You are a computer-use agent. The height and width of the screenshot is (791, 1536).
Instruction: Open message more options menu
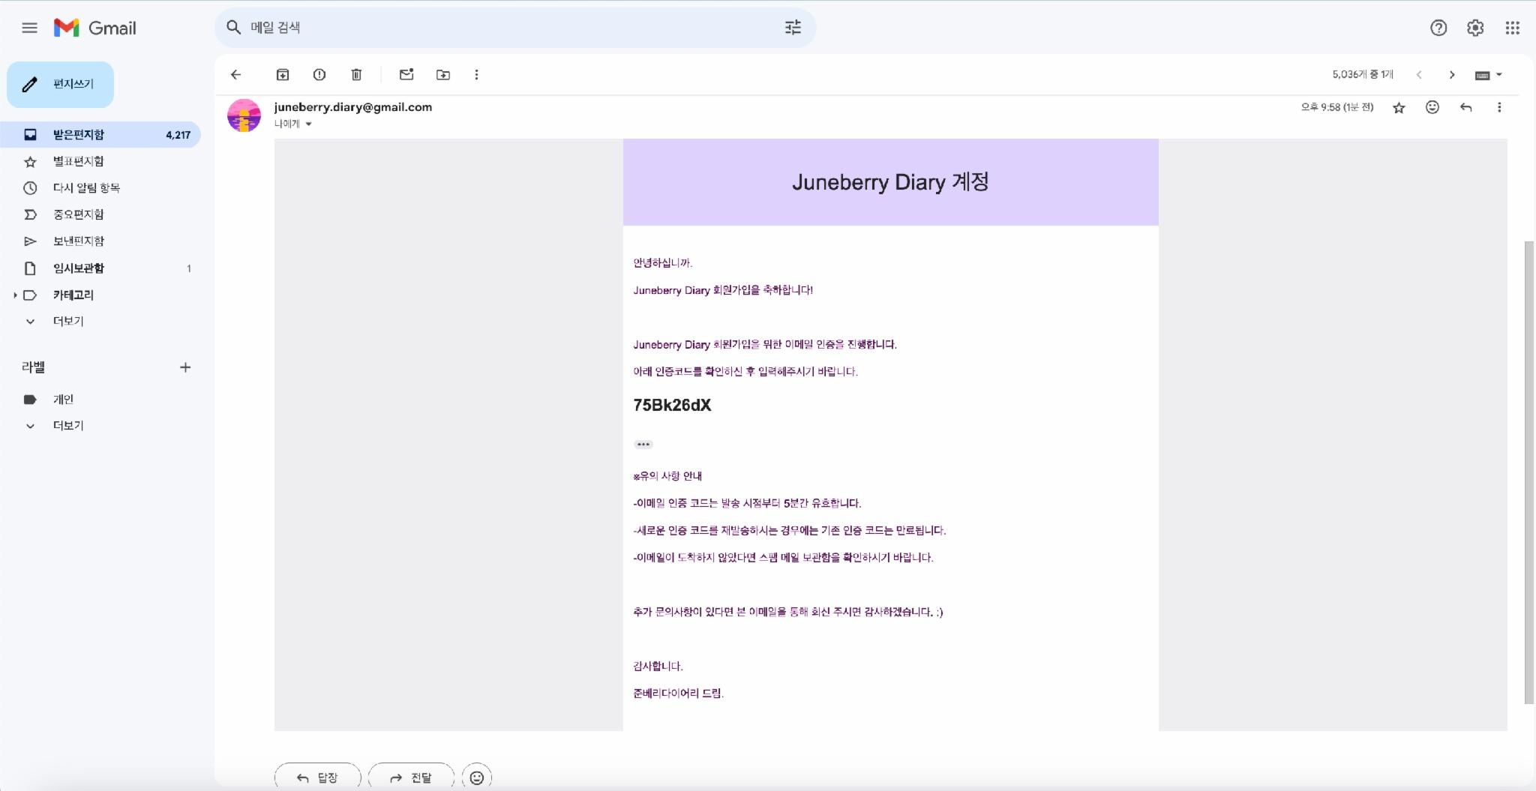click(x=1499, y=107)
